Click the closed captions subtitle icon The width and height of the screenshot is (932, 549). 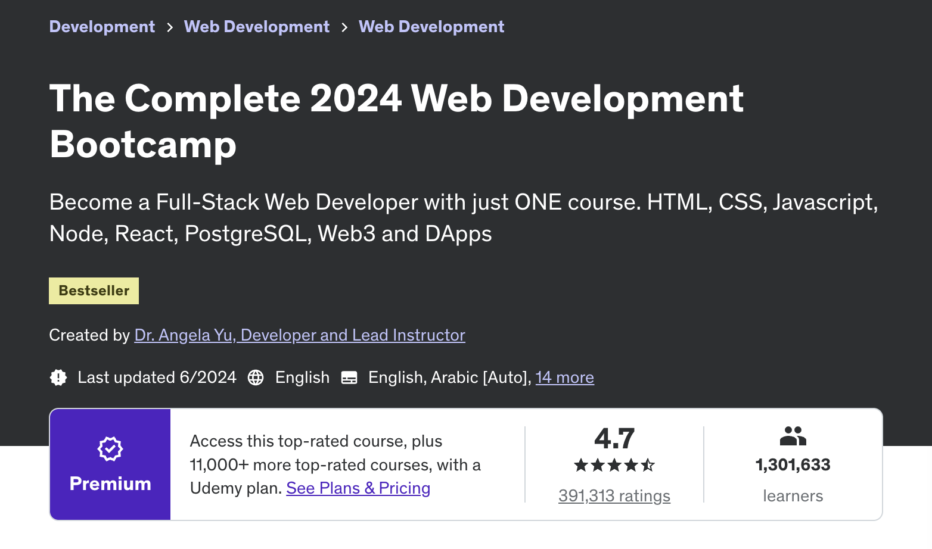click(349, 378)
